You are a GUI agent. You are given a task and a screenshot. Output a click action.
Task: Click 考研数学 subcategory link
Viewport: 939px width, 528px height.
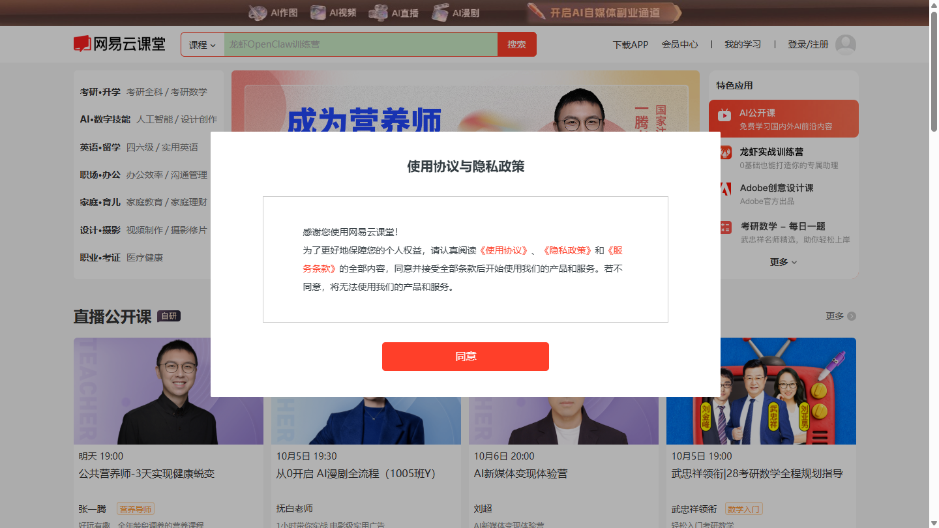click(189, 92)
